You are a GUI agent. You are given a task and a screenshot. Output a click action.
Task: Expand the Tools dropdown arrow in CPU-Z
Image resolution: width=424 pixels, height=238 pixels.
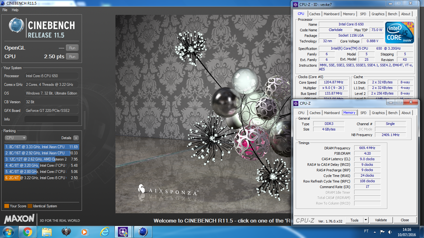366,220
